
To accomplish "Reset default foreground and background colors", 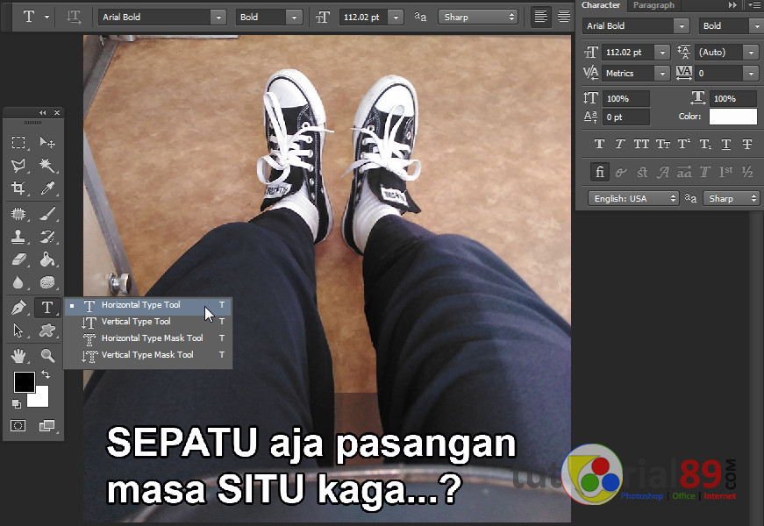I will [x=17, y=404].
